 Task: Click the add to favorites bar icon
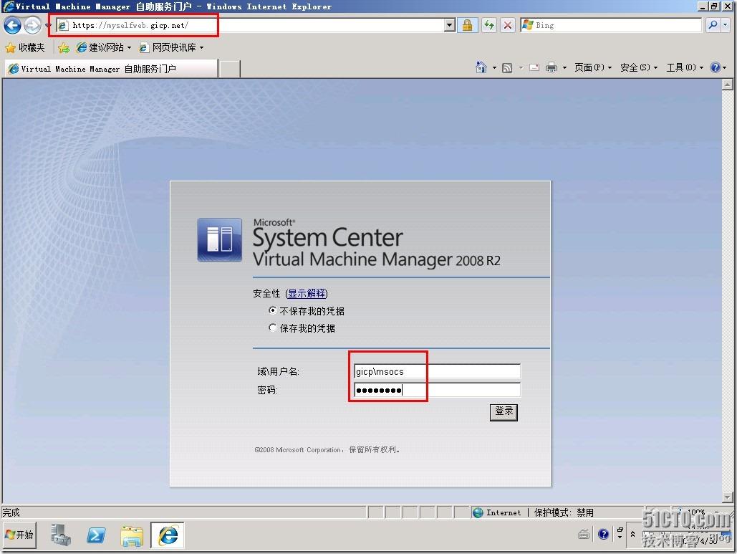click(64, 47)
